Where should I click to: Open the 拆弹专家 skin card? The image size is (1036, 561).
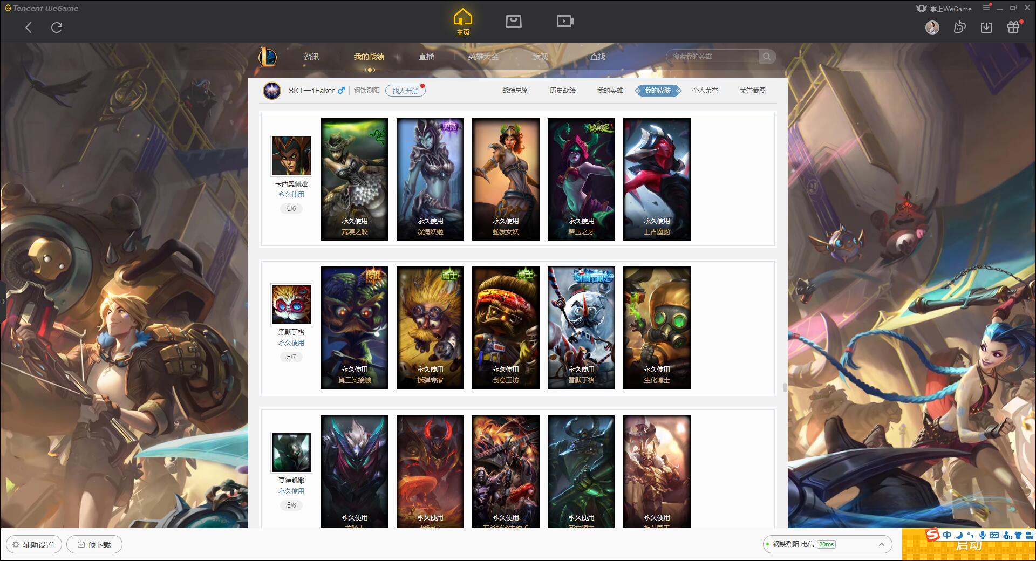(430, 327)
